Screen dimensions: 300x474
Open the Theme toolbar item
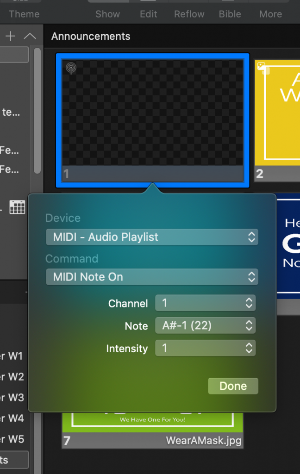(x=24, y=14)
